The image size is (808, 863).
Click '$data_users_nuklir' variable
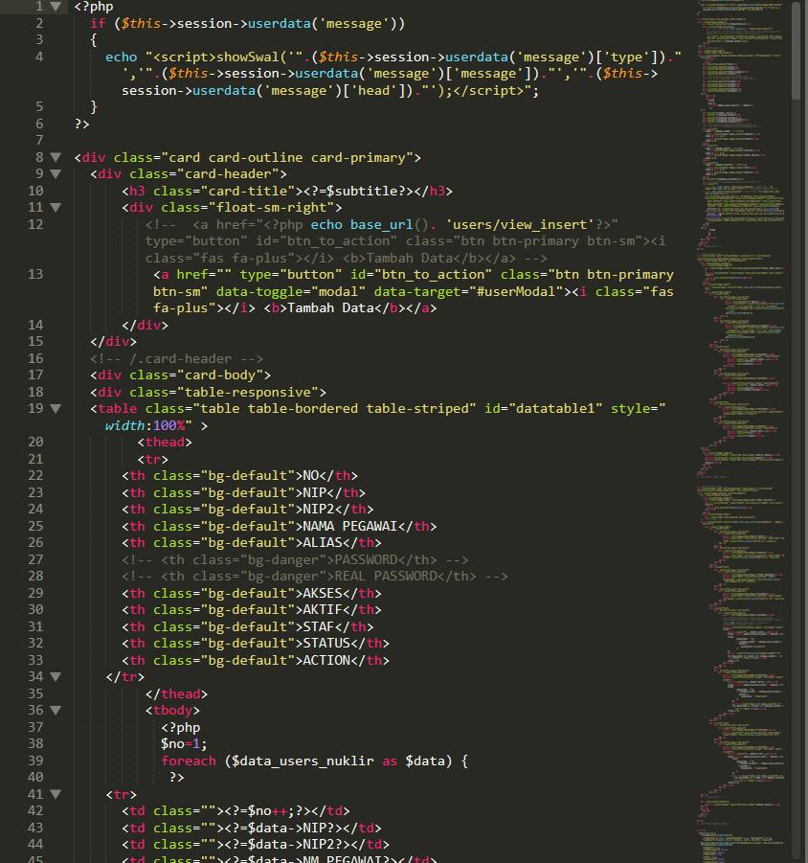[303, 761]
